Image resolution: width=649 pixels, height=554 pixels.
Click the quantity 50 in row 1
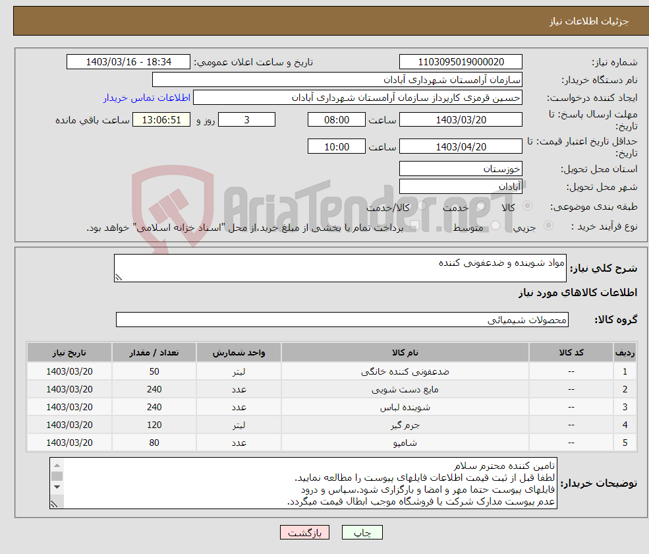pos(154,371)
